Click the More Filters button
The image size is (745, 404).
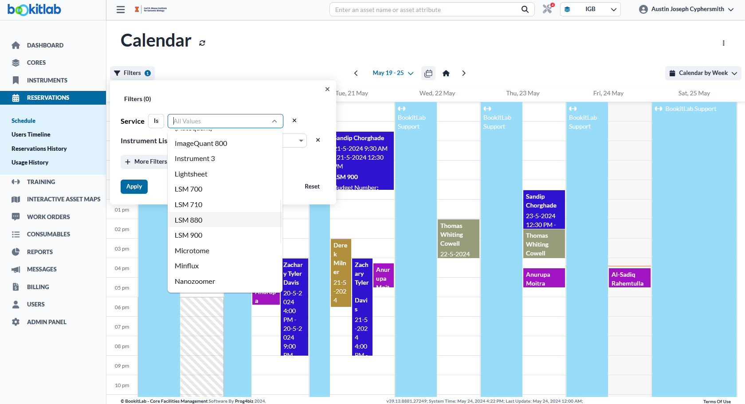[145, 162]
